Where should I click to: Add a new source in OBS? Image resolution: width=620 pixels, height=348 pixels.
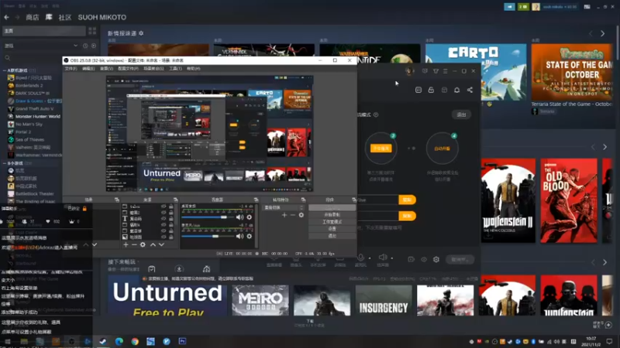click(x=126, y=245)
